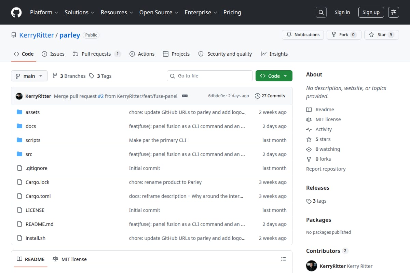Viewport: 410px width, 273px height.
Task: Open the KerryRitter owner link in title
Action: coord(37,35)
